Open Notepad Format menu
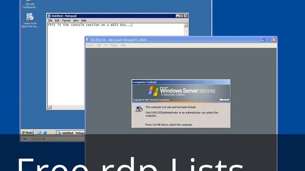Image resolution: width=305 pixels, height=171 pixels. click(x=66, y=20)
